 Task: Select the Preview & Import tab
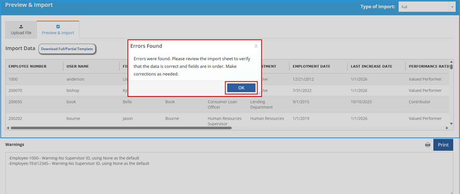[58, 30]
